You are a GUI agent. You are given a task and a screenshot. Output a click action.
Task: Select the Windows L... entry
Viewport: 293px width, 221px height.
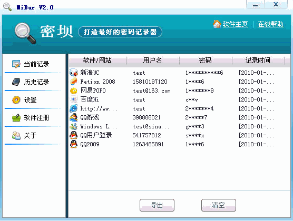tap(99, 126)
